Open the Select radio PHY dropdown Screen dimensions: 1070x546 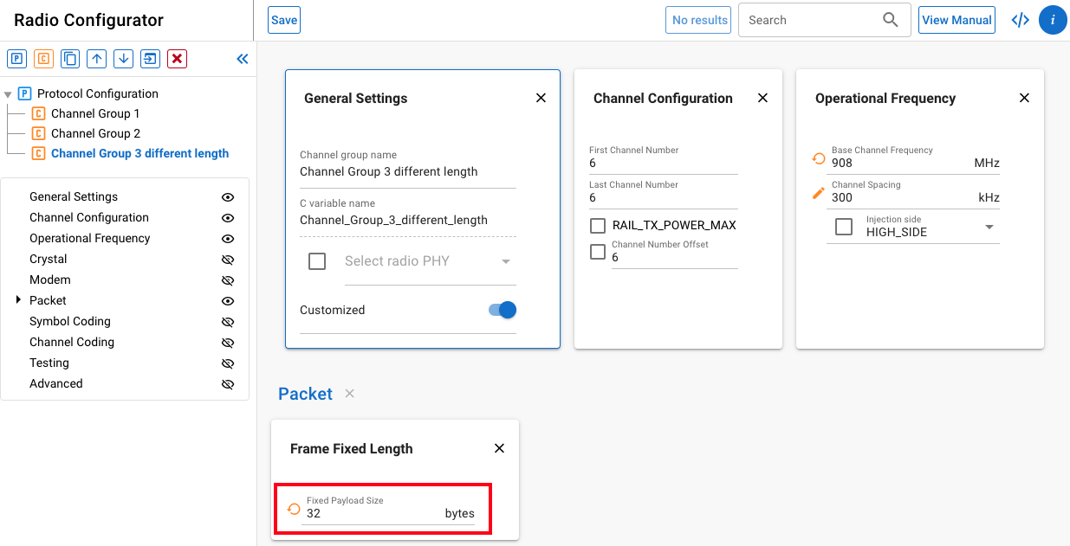429,261
